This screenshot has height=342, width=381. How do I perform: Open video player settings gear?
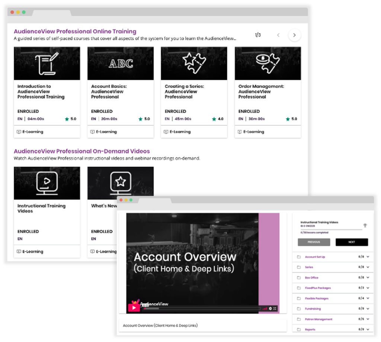(x=270, y=309)
